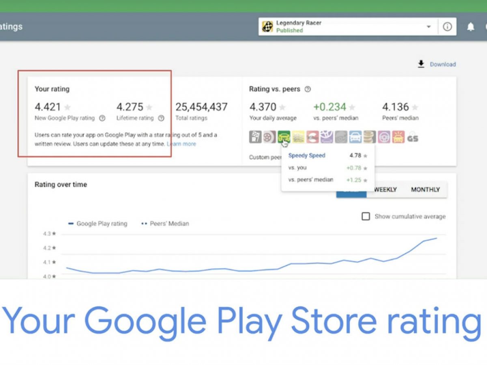Click the 4.370 daily average value
The image size is (487, 365).
[x=263, y=107]
